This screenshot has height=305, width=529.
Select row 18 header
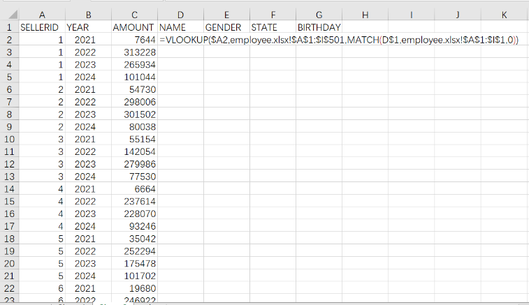click(x=9, y=239)
